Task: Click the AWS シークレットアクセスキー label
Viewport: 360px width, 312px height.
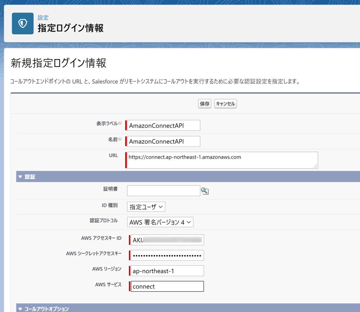Action: click(94, 253)
